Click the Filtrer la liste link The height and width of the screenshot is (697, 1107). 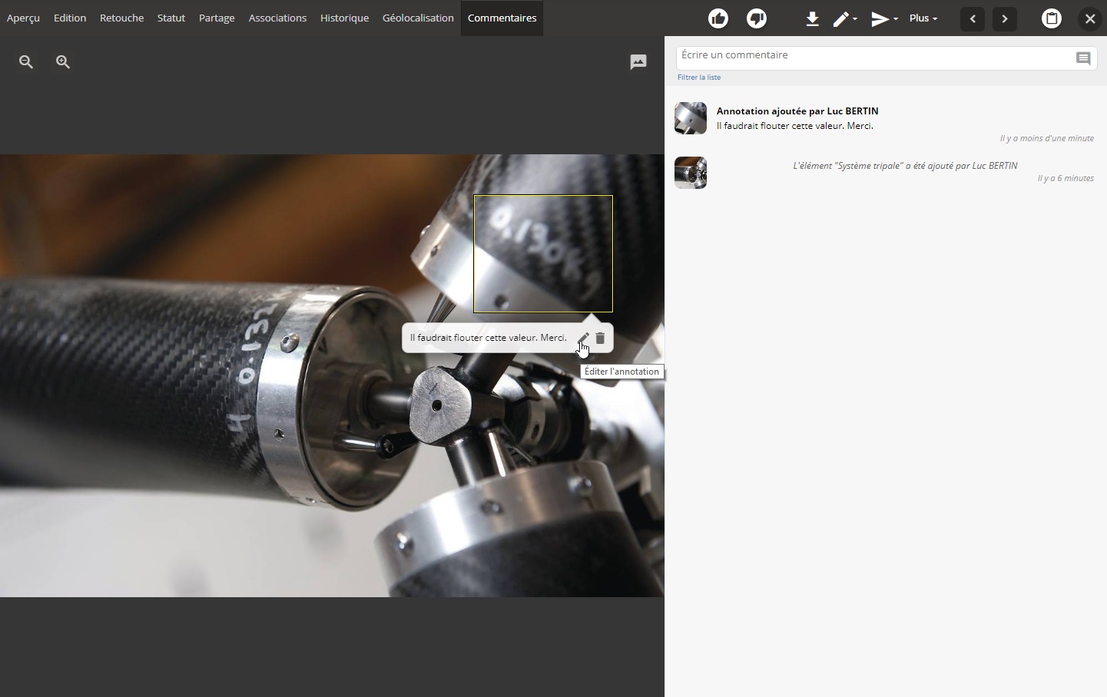click(x=699, y=78)
